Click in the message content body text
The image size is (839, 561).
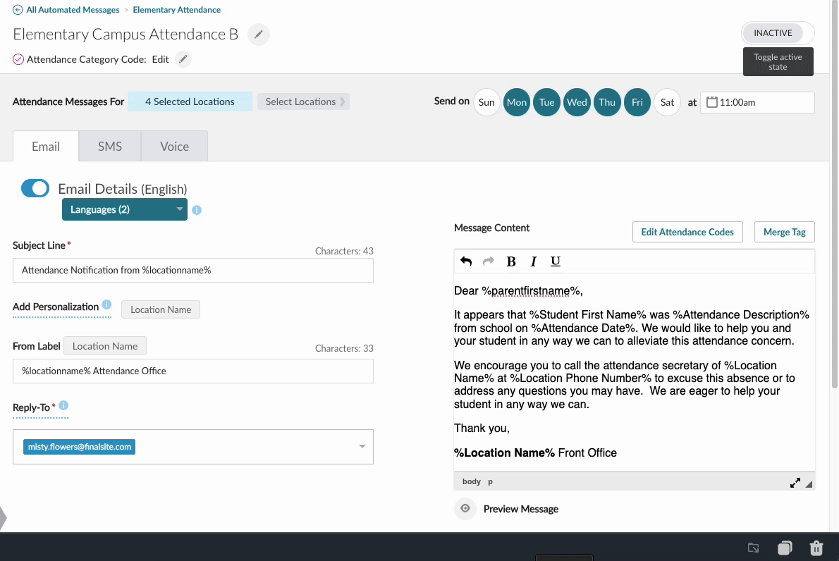(634, 372)
